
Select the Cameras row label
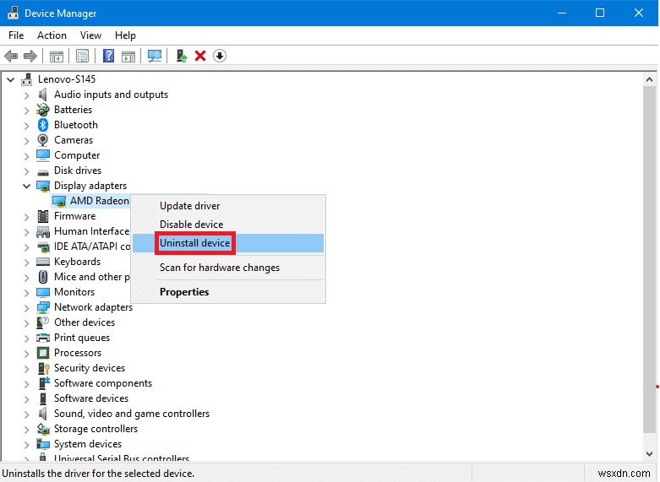[x=74, y=140]
